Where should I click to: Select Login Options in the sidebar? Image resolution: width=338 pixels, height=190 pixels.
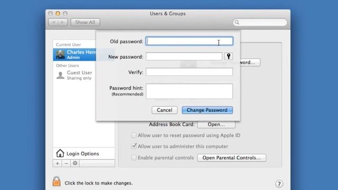click(84, 154)
